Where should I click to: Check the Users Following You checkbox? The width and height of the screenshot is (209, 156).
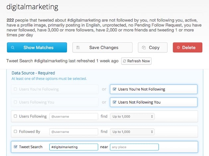[16, 102]
